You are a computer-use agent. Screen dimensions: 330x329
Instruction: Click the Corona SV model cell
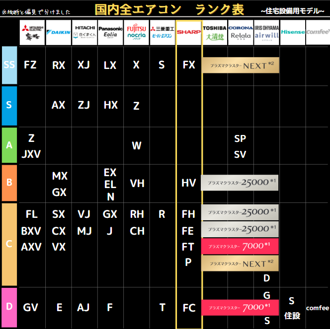coord(240,155)
